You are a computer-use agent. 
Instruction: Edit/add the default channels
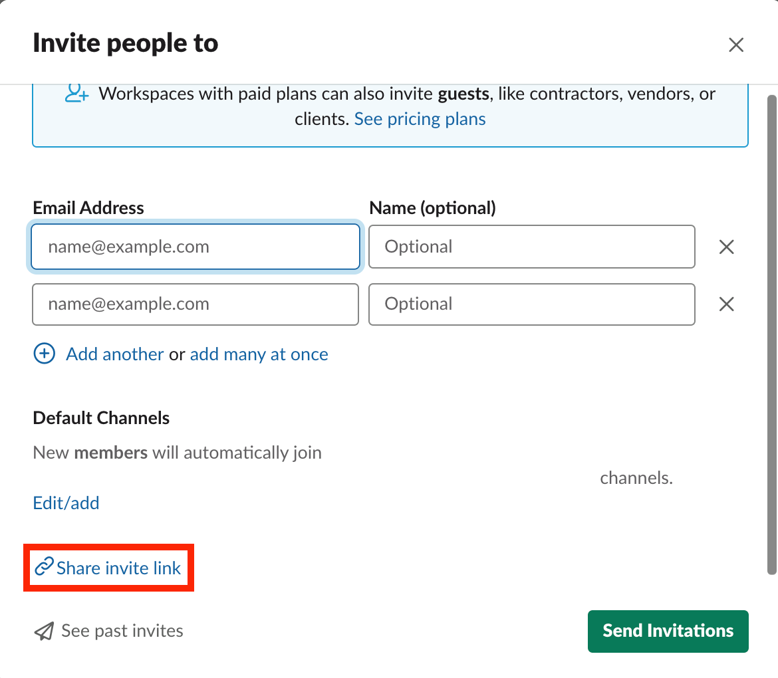66,503
